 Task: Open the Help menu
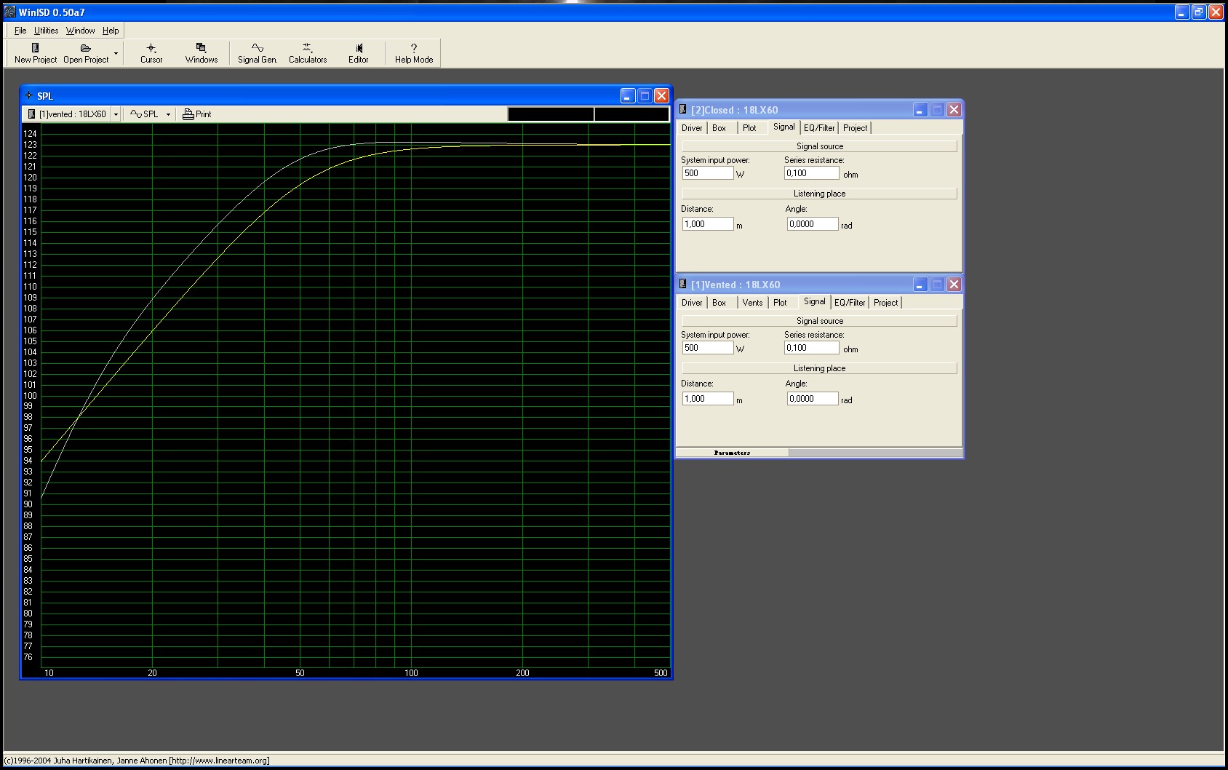tap(111, 31)
